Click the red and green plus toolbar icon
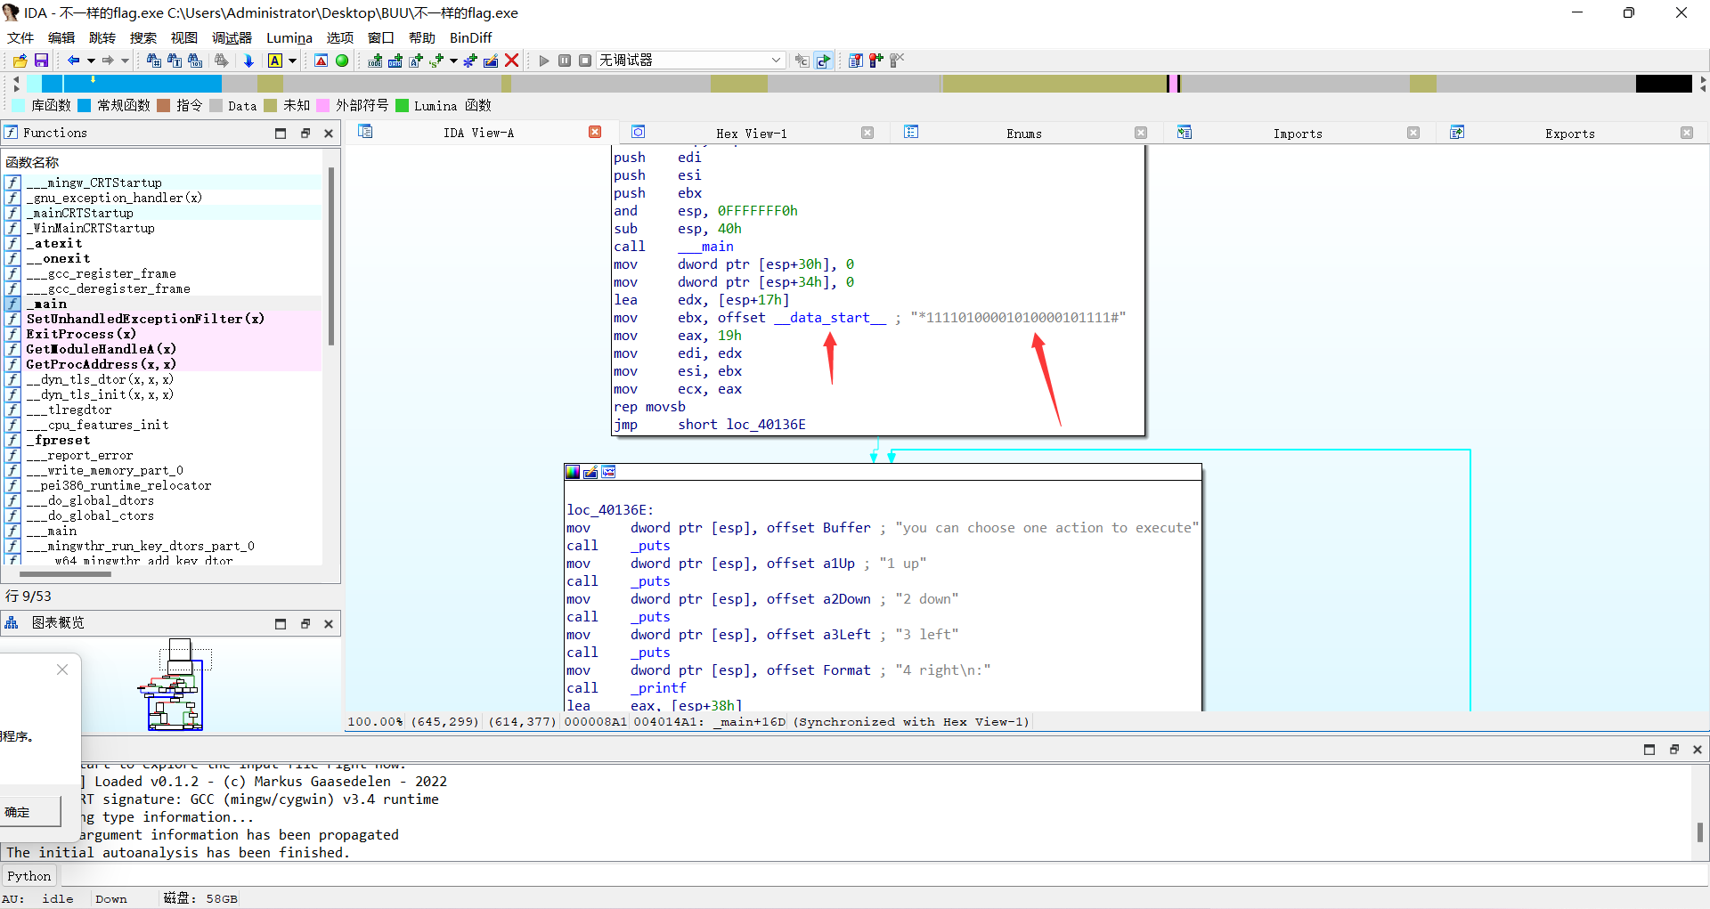Image resolution: width=1710 pixels, height=909 pixels. tap(875, 61)
